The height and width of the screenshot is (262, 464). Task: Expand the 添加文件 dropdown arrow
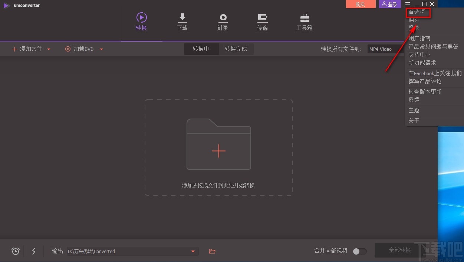click(49, 49)
